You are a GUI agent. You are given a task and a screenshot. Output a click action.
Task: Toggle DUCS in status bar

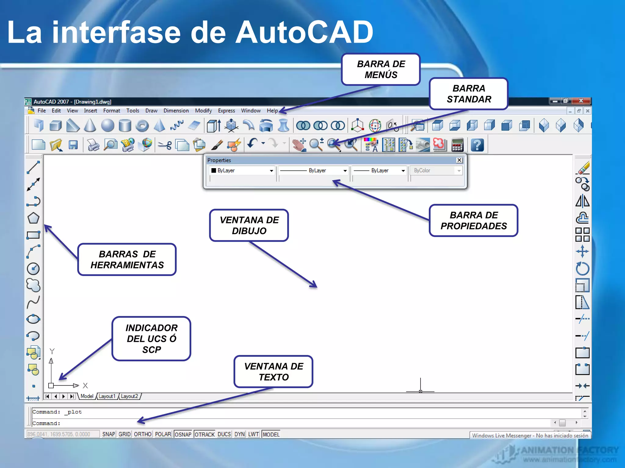pyautogui.click(x=224, y=434)
